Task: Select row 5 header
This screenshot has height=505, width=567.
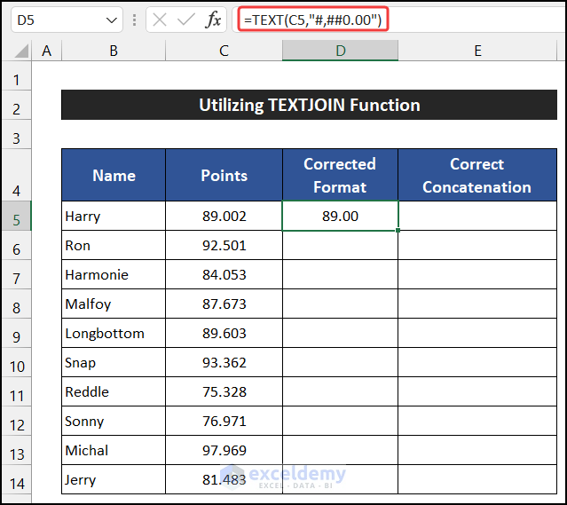Action: 16,217
